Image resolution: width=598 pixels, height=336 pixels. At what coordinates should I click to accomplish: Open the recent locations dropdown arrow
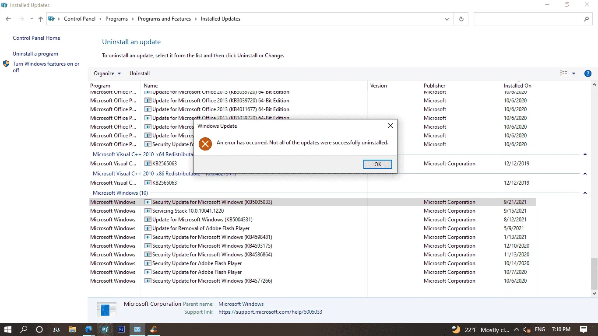pos(32,19)
